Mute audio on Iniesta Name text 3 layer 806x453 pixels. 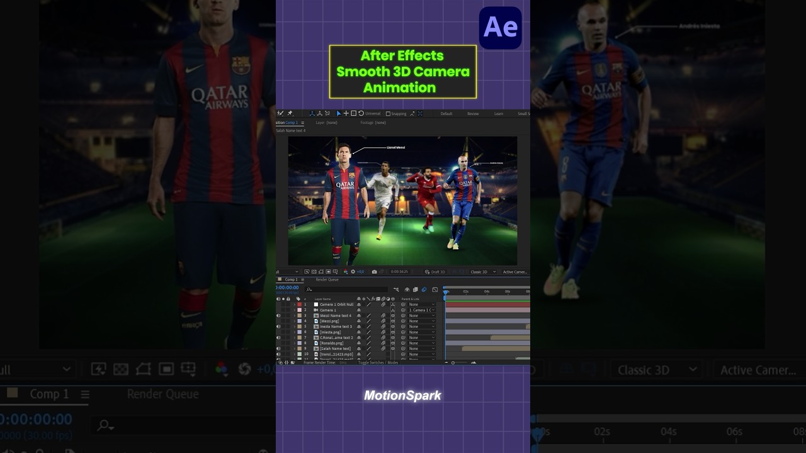pos(278,327)
